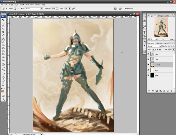Select the Slice tool

point(3,35)
